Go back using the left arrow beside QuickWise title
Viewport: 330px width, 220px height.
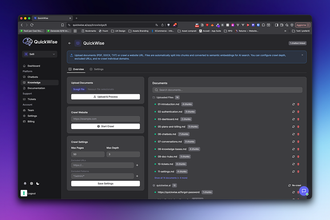click(x=70, y=43)
